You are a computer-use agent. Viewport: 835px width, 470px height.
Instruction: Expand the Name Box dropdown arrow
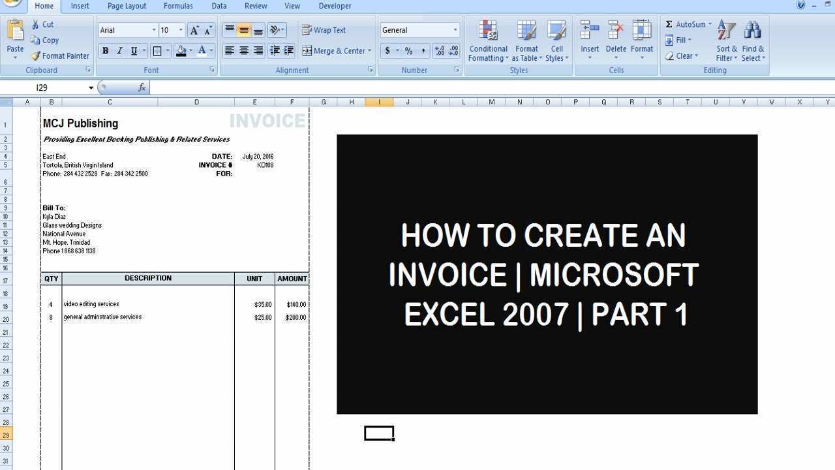click(91, 87)
